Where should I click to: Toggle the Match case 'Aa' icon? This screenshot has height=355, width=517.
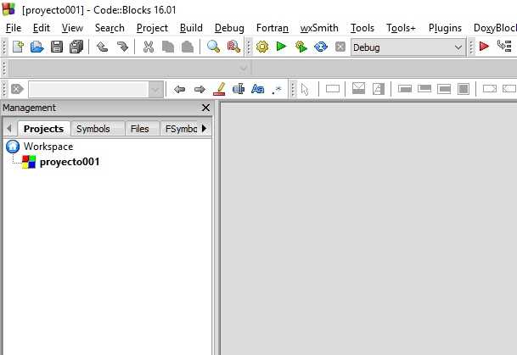coord(257,89)
